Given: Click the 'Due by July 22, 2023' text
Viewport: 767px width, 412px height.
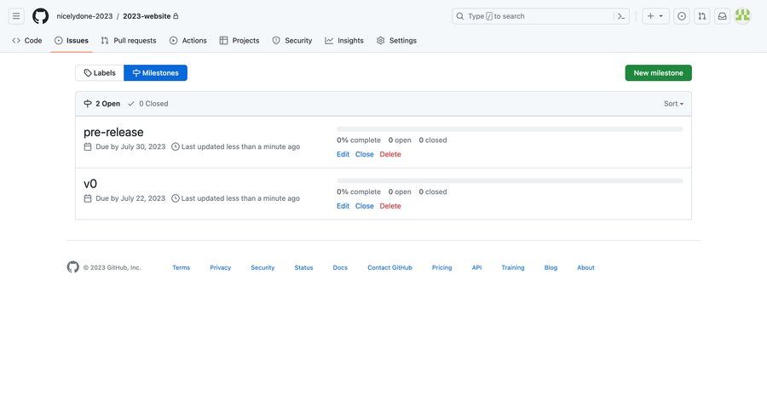Looking at the screenshot, I should point(130,198).
